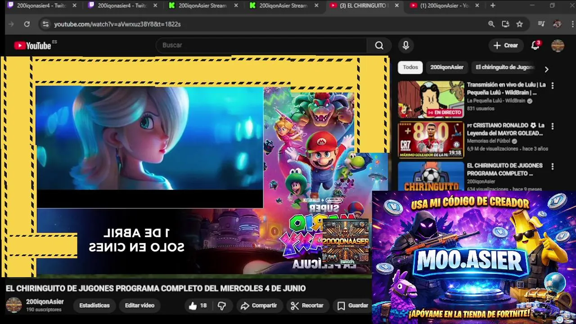Click Compartir to share video
The image size is (576, 324).
(x=259, y=306)
